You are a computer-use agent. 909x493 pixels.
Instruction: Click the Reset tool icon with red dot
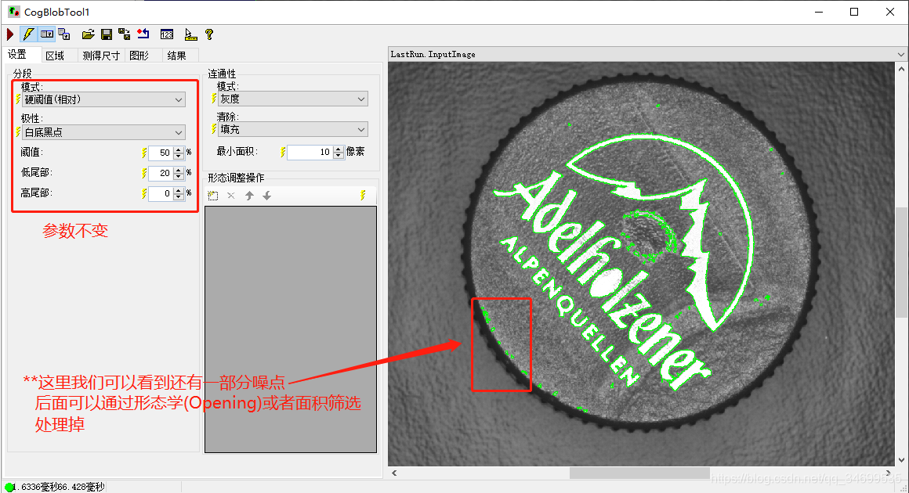(x=143, y=34)
